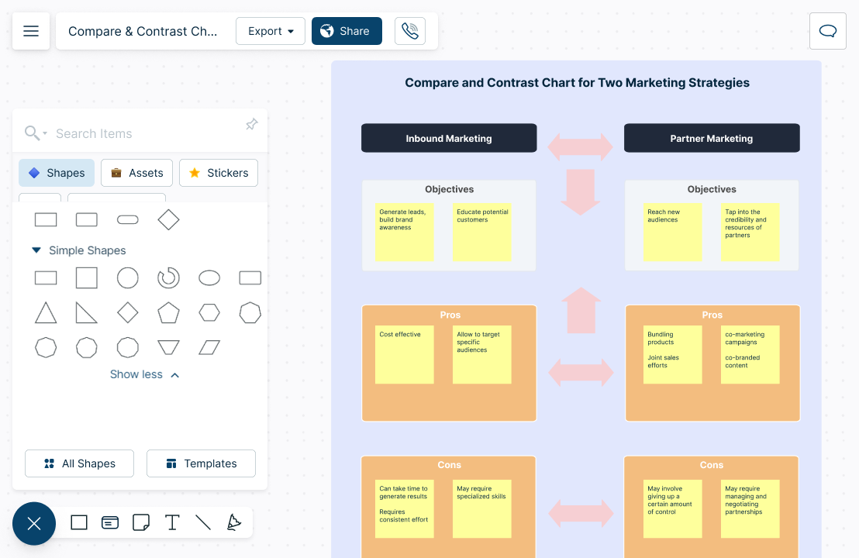Click the search magnifier icon
859x558 pixels.
tap(32, 133)
